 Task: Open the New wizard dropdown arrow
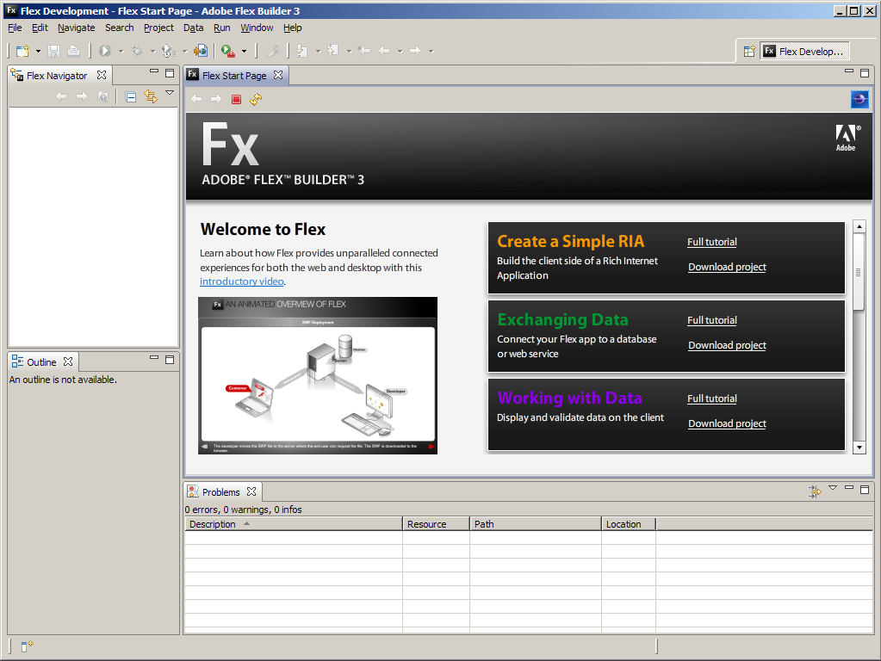click(x=38, y=51)
